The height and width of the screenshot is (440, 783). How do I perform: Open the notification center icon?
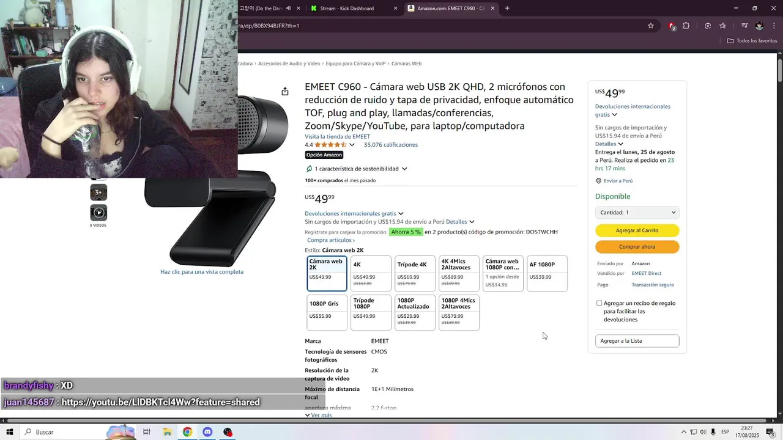point(770,432)
